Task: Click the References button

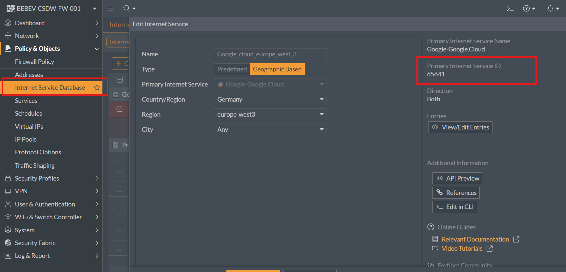Action: point(456,193)
